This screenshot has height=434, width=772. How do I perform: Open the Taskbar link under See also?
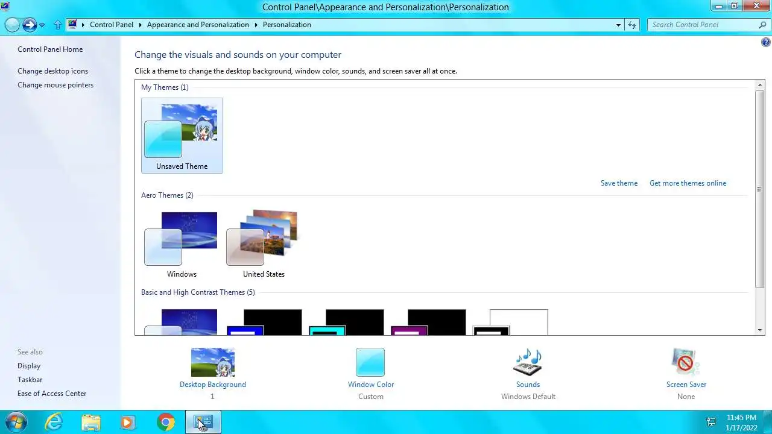pos(30,380)
